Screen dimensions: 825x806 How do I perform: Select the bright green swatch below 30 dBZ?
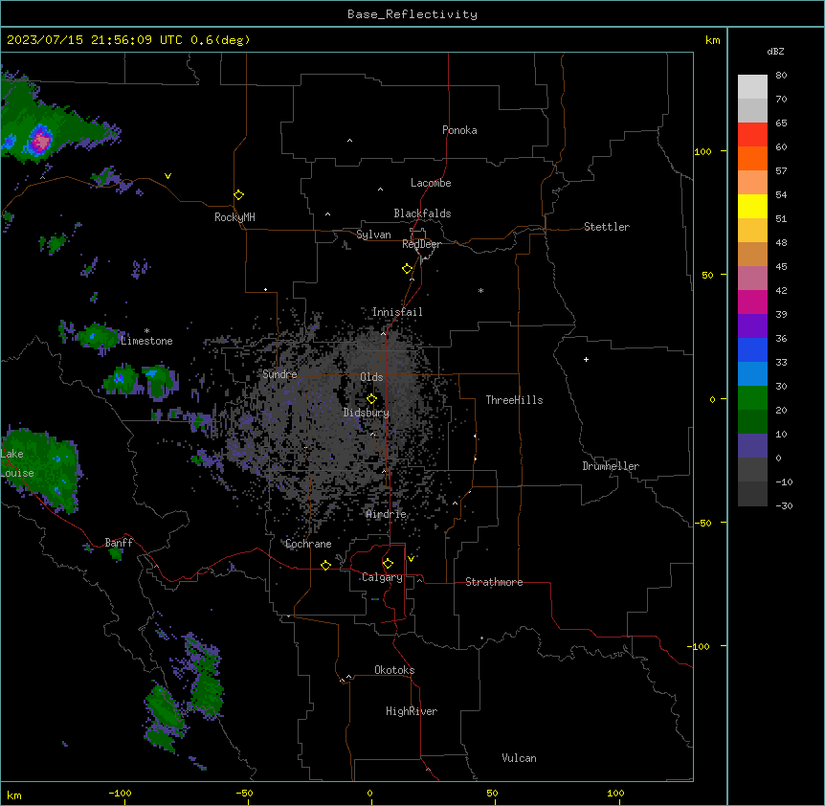tap(752, 398)
